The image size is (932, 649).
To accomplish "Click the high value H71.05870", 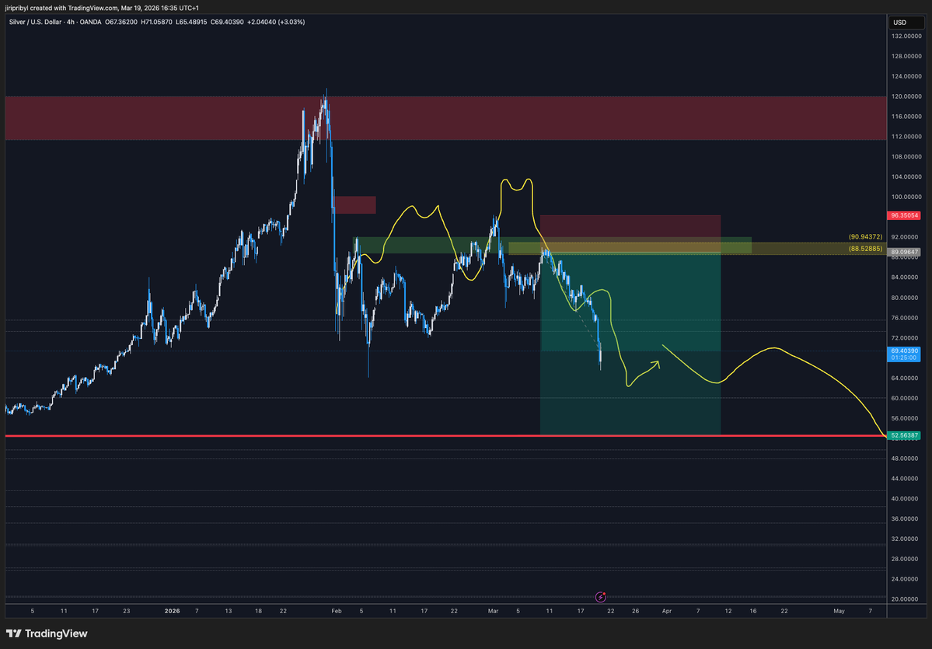I will coord(156,22).
